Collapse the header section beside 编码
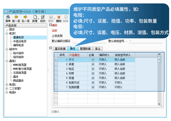 point(50,25)
